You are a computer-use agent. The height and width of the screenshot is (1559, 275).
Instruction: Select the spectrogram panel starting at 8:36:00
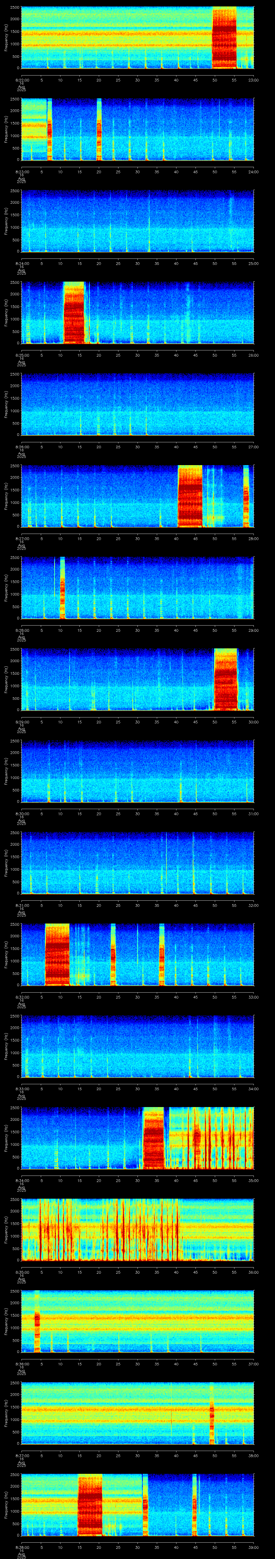[137, 1322]
